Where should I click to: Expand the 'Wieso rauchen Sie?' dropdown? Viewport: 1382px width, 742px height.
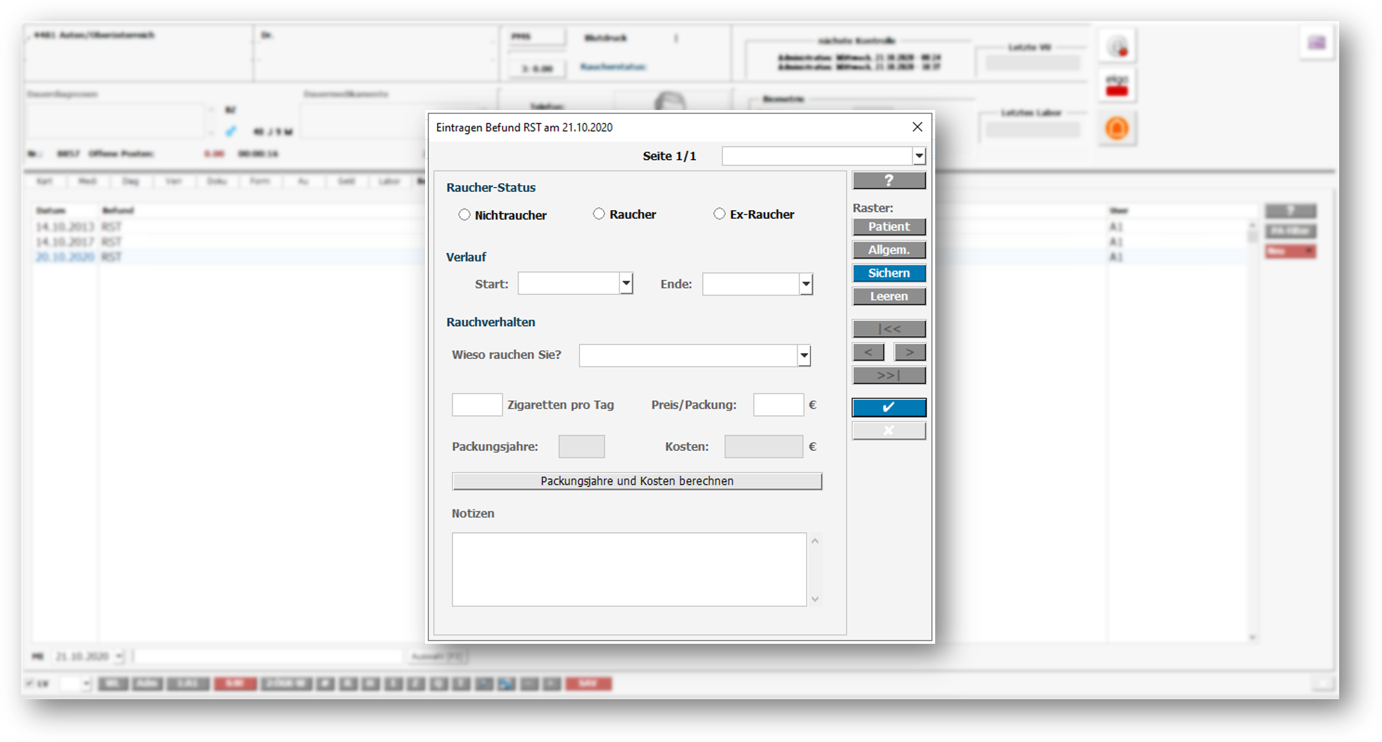pyautogui.click(x=804, y=356)
